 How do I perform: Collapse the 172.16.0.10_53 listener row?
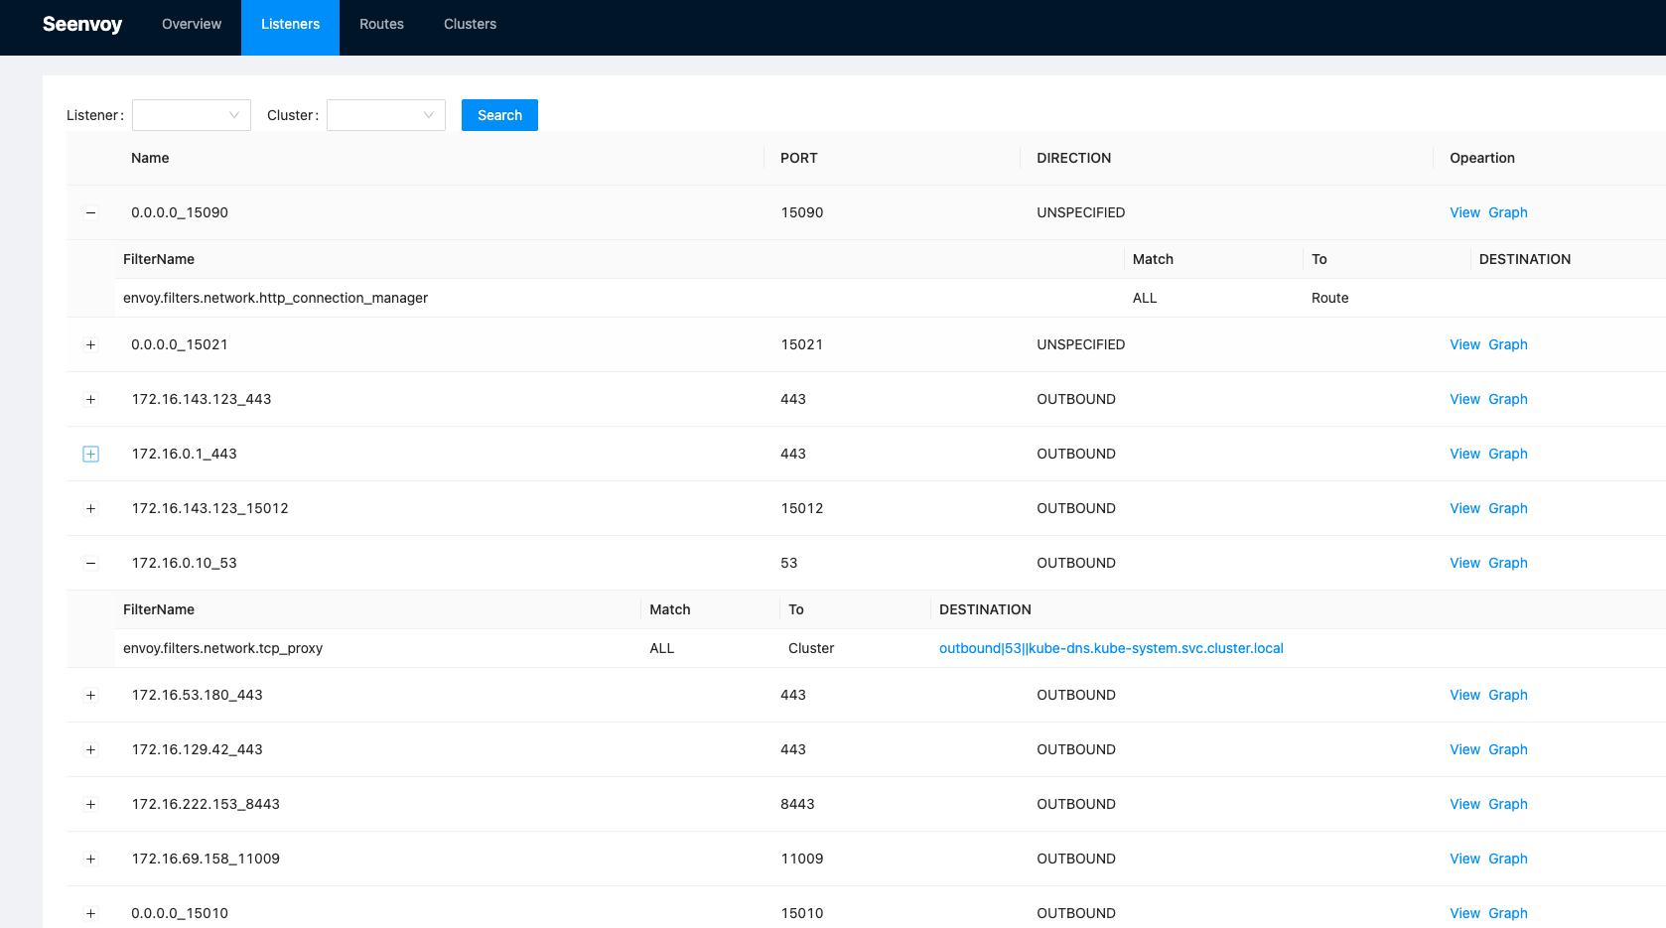[x=90, y=563]
